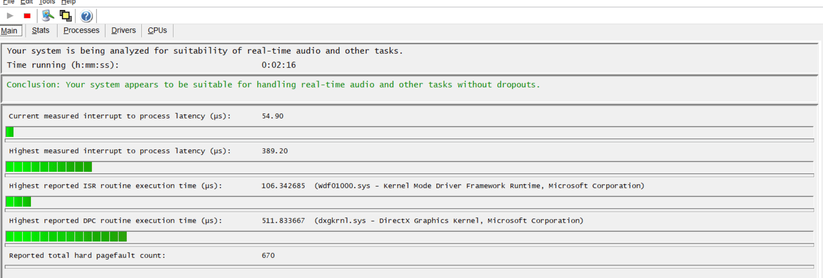
Task: Click the overlapping yellow squares toolbar icon
Action: coord(66,16)
